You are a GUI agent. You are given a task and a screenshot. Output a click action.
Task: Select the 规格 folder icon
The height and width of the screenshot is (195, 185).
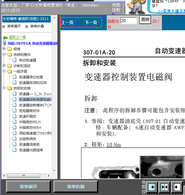pos(9,49)
